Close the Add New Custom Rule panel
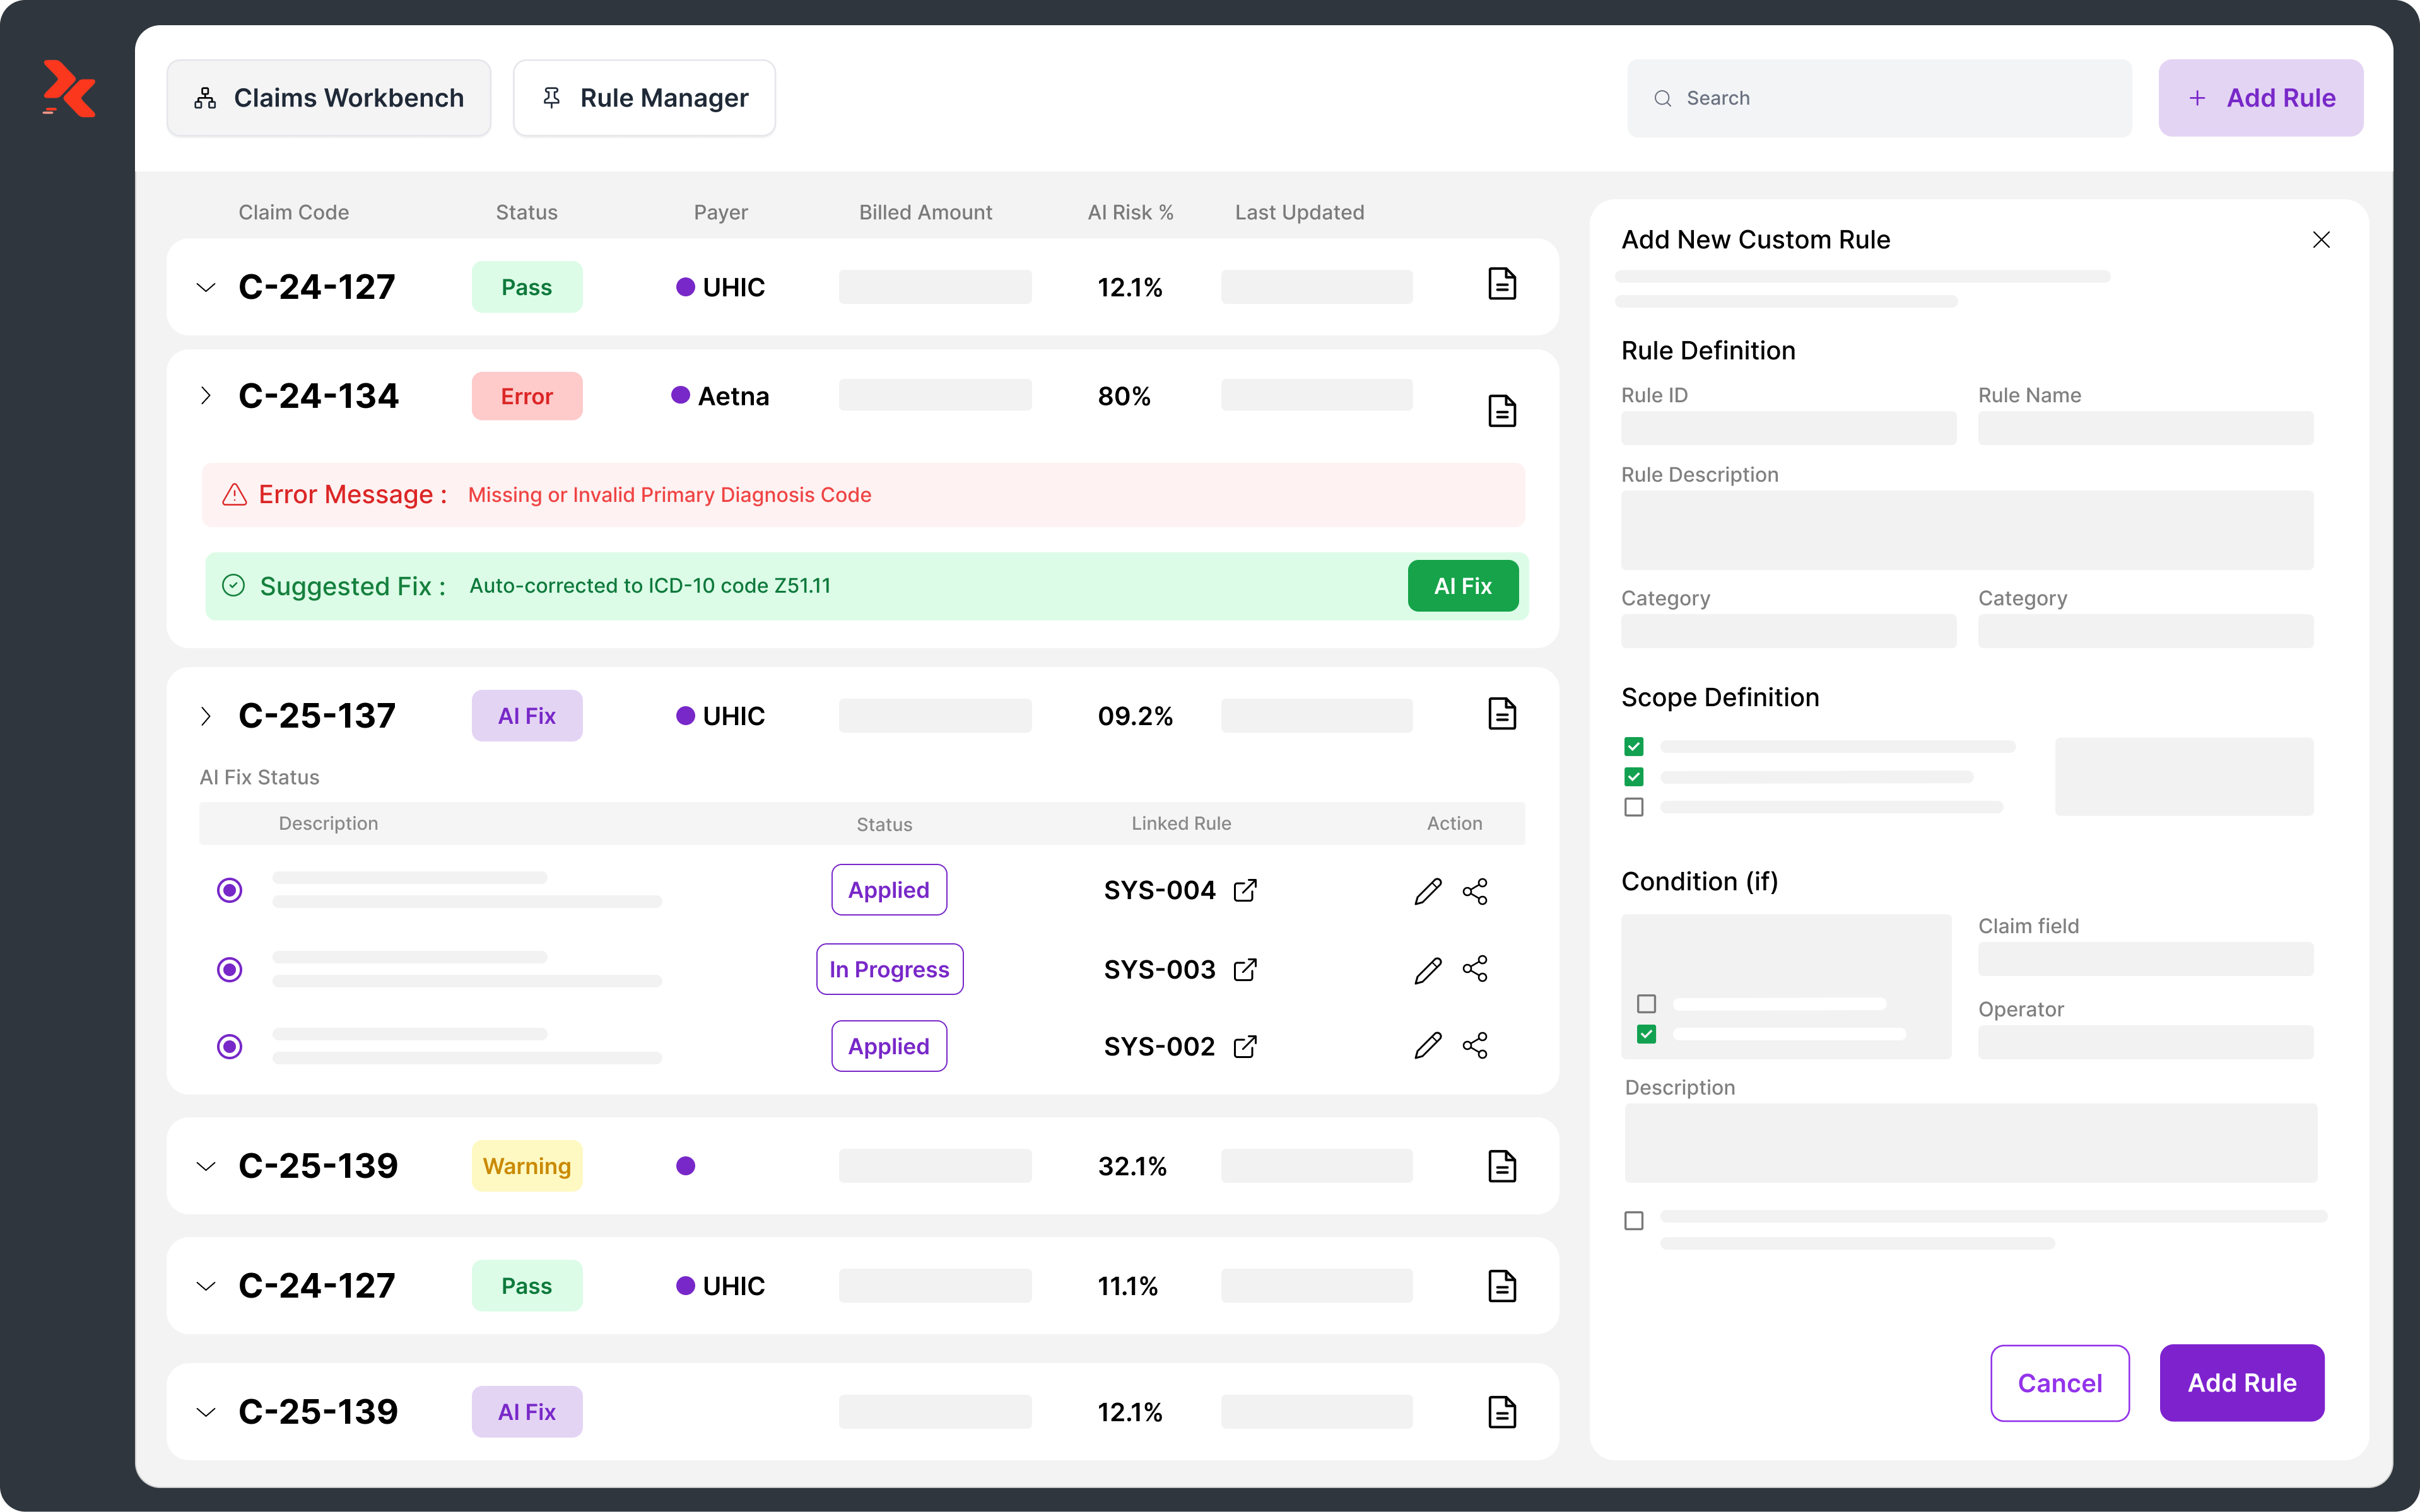Image resolution: width=2420 pixels, height=1512 pixels. click(x=2321, y=240)
